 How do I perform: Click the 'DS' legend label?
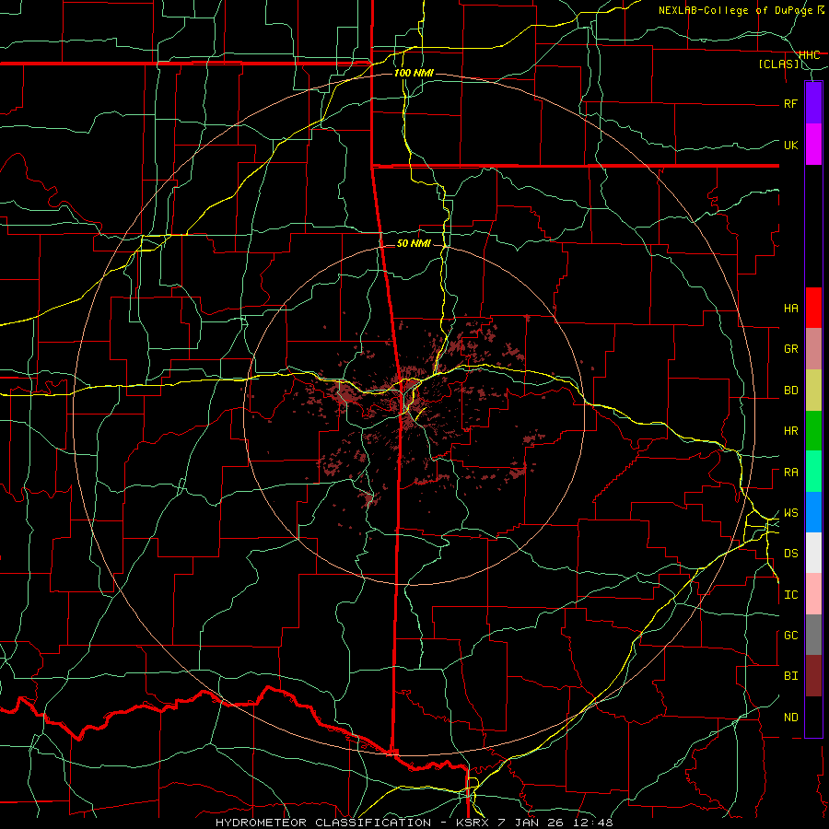[790, 554]
